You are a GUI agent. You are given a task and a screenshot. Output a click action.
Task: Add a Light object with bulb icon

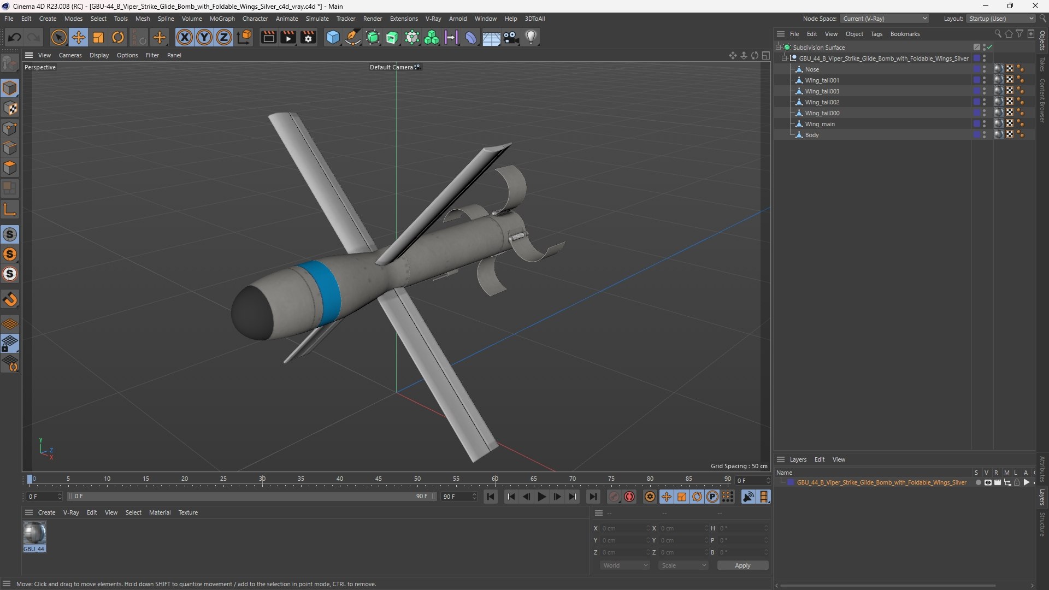coord(531,37)
